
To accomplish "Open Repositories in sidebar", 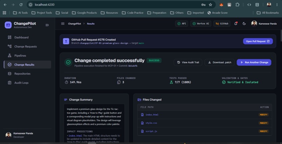I will pyautogui.click(x=27, y=74).
